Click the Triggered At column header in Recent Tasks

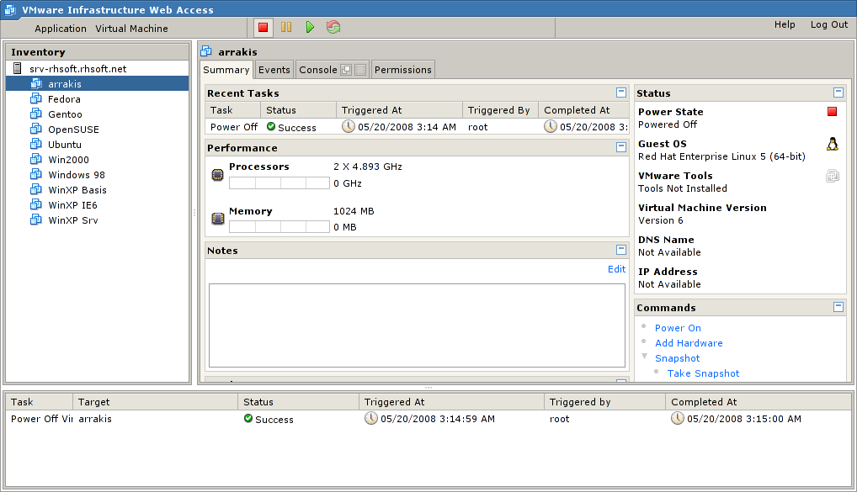[399, 110]
